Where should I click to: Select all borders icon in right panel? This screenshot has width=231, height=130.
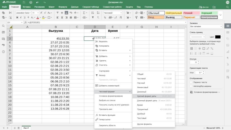[x=191, y=49]
